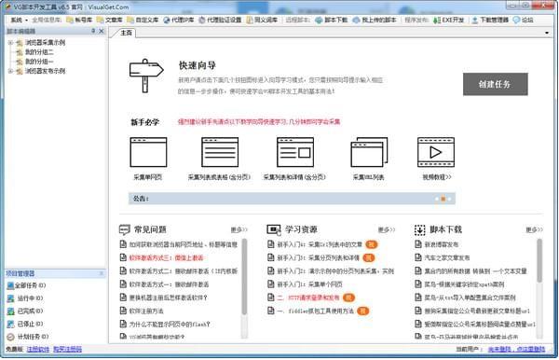Open the 文章库 article library toolbar item
Viewport: 559px width, 360px height.
point(110,20)
